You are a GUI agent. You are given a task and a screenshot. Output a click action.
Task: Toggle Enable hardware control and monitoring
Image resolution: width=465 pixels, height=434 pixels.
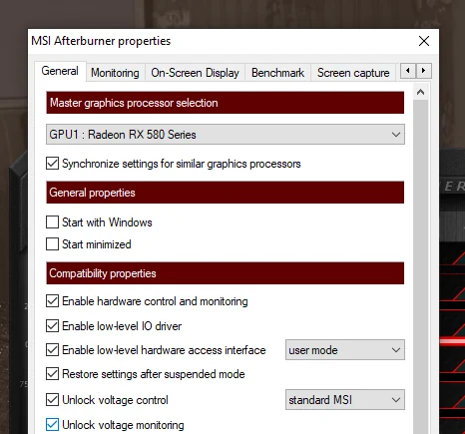coord(52,301)
